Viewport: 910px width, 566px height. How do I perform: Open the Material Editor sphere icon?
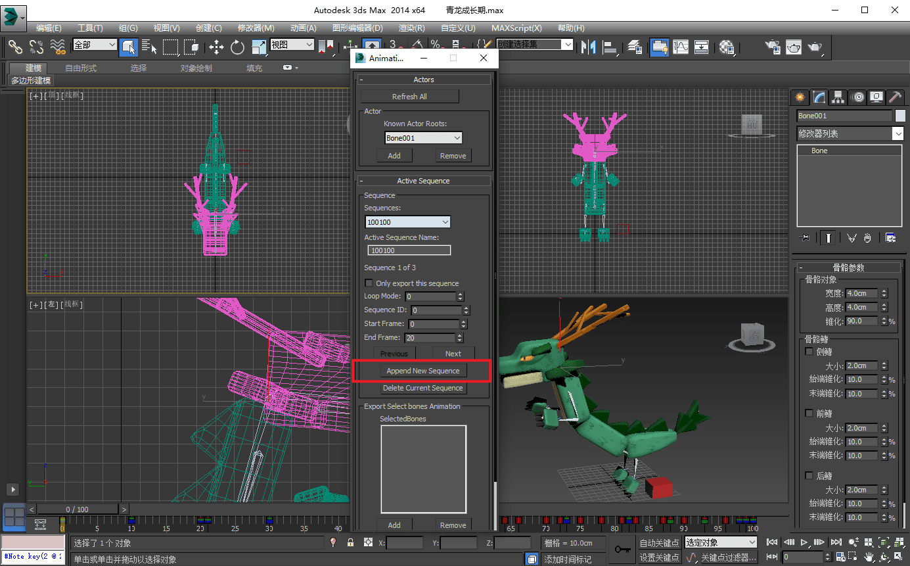coord(726,47)
